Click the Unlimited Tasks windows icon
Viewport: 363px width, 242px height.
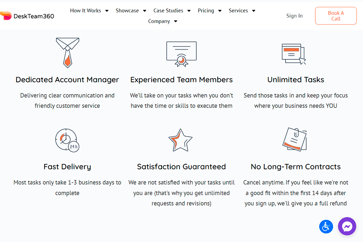click(x=294, y=54)
